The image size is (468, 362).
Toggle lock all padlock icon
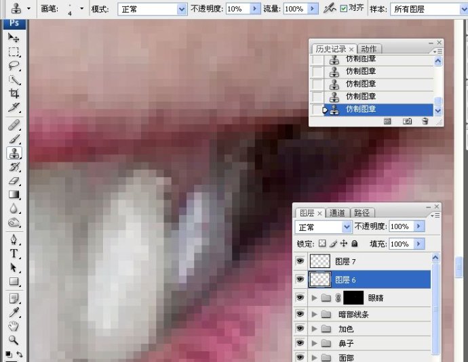pyautogui.click(x=355, y=244)
